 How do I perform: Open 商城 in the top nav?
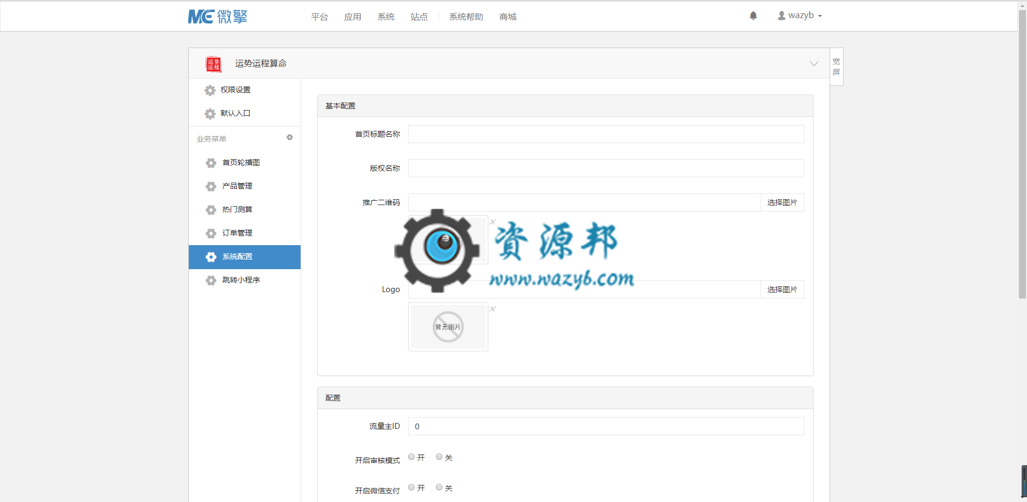[508, 17]
